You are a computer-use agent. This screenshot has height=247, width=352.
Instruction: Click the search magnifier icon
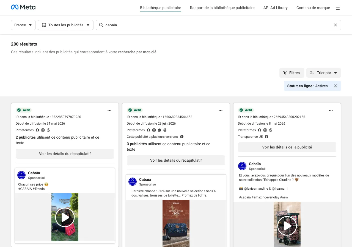[x=101, y=25]
